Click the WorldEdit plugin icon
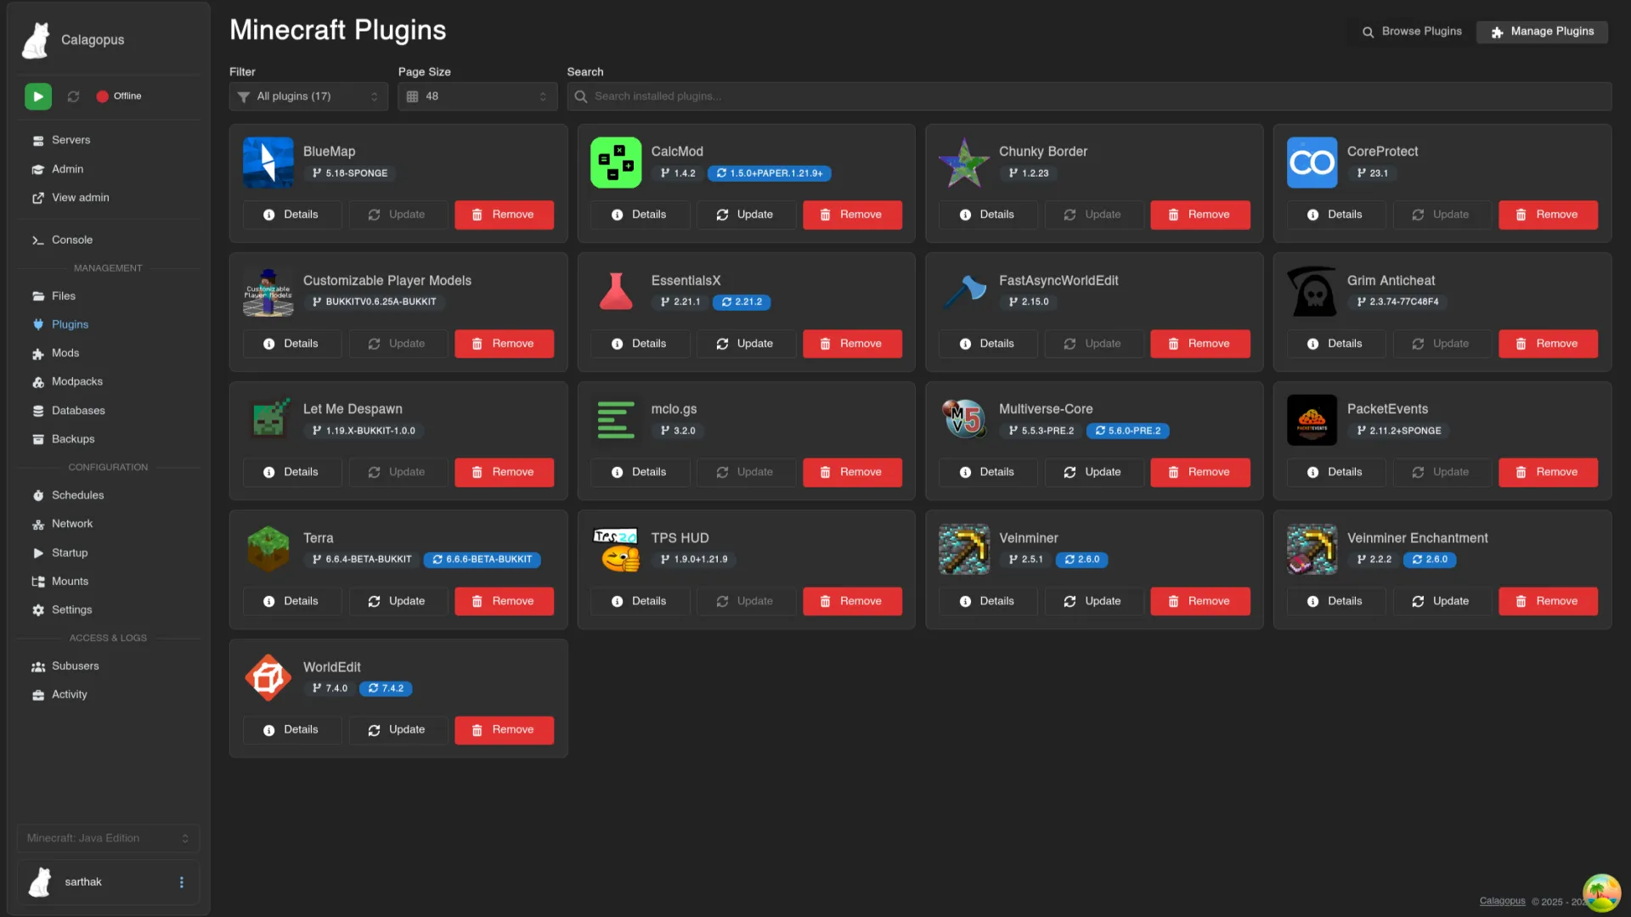Viewport: 1631px width, 917px height. [268, 678]
